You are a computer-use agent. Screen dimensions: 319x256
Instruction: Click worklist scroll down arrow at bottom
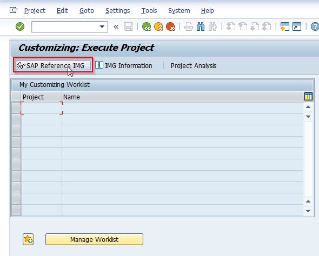pyautogui.click(x=308, y=211)
